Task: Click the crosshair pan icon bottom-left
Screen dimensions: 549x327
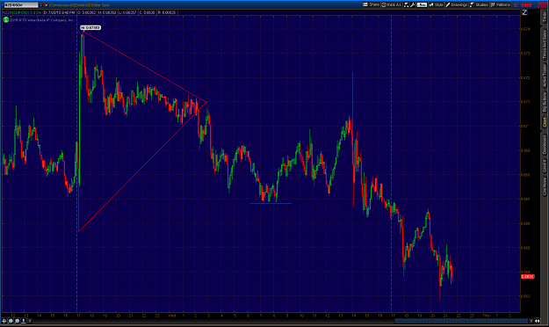Action: click(4, 321)
